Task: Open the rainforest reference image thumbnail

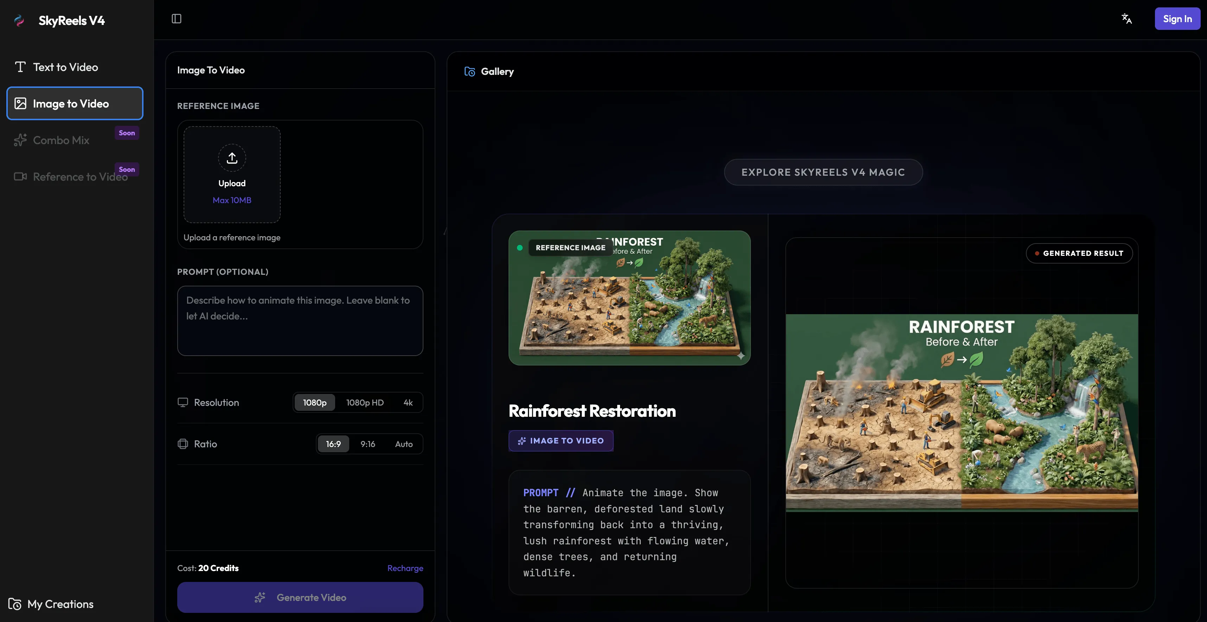Action: tap(629, 298)
